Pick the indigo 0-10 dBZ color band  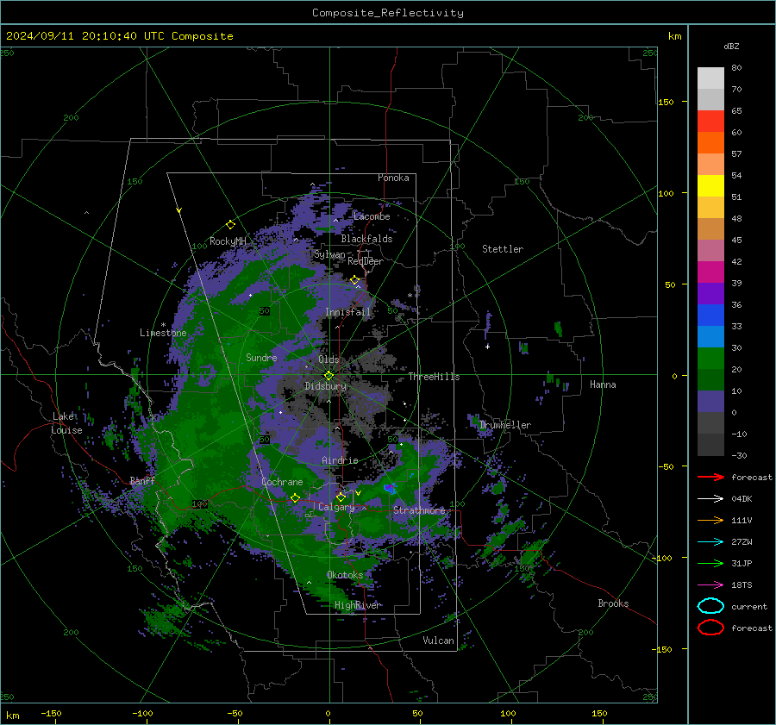pyautogui.click(x=710, y=402)
